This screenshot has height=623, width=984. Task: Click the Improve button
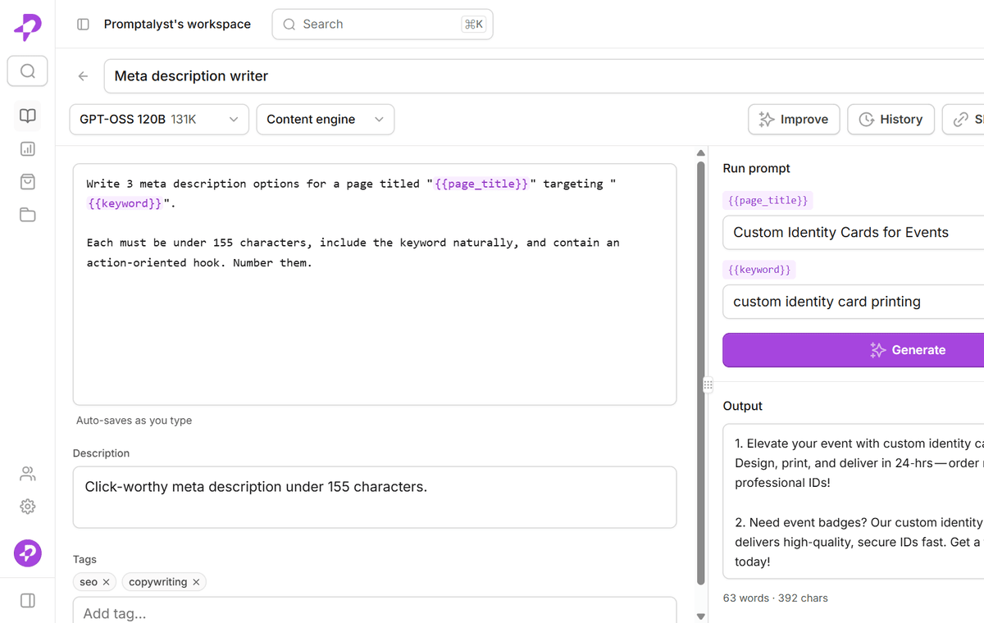(x=794, y=120)
